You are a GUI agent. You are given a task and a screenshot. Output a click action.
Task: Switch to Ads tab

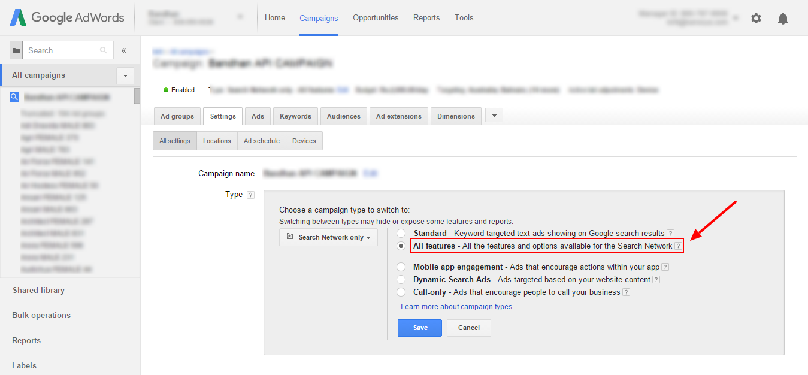258,116
